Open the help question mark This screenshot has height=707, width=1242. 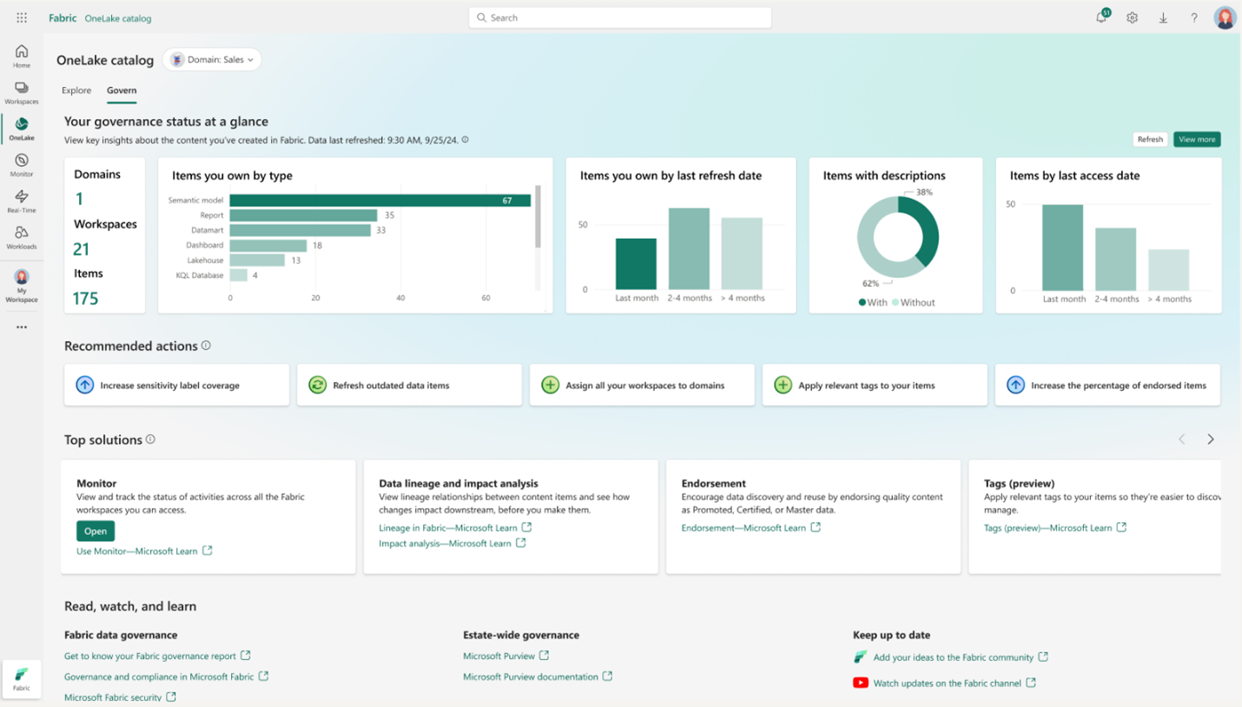(1194, 17)
